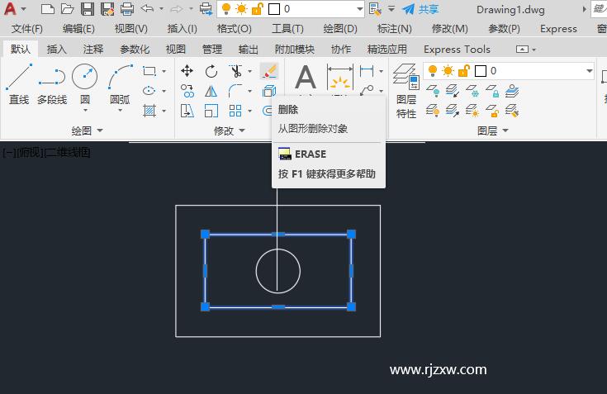Open Layer Properties (图层特性) manager

(x=406, y=91)
